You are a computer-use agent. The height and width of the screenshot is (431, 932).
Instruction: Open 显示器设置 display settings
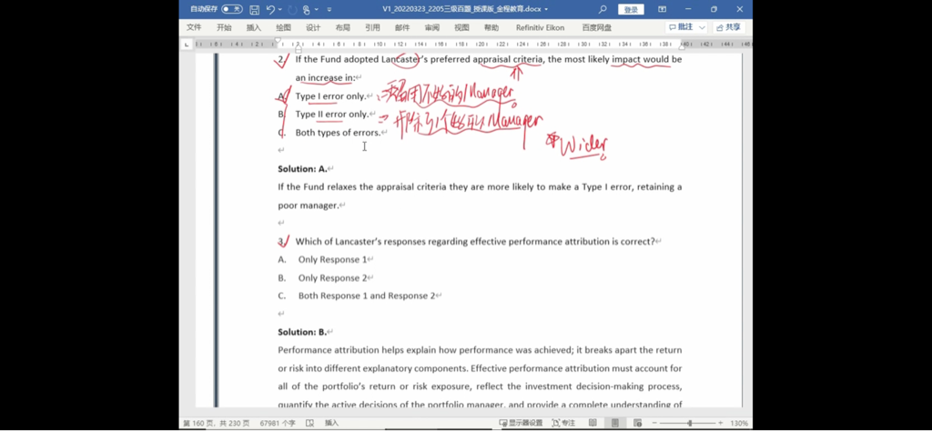coord(522,424)
